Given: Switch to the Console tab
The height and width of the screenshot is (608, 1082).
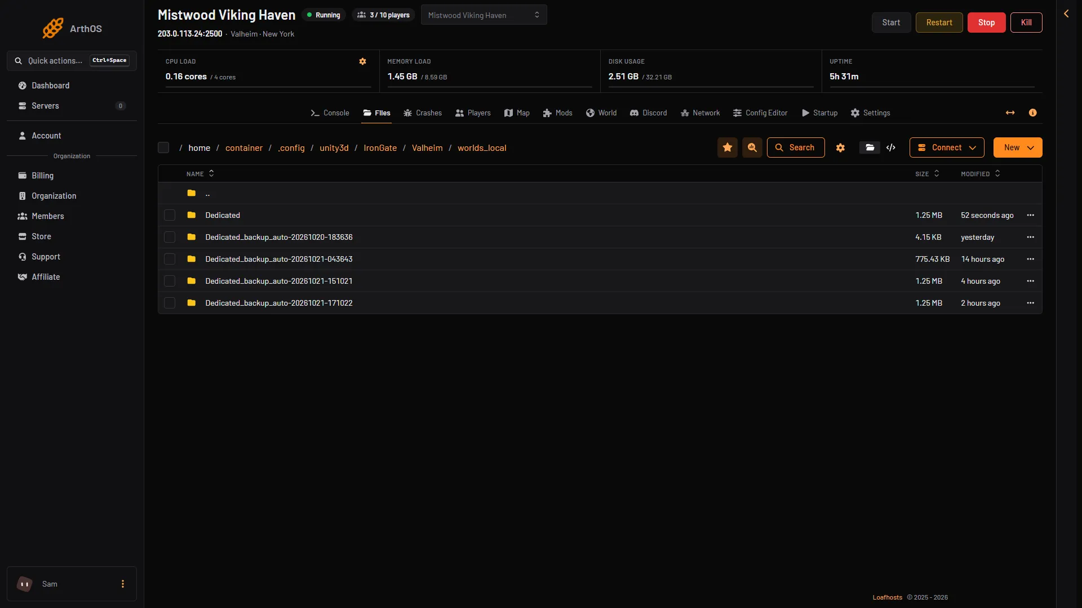Looking at the screenshot, I should 330,113.
